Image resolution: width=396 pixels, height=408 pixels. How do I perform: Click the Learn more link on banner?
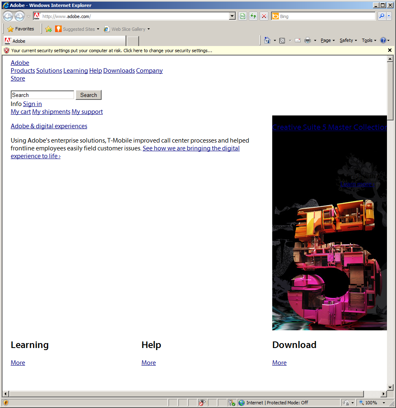click(357, 184)
